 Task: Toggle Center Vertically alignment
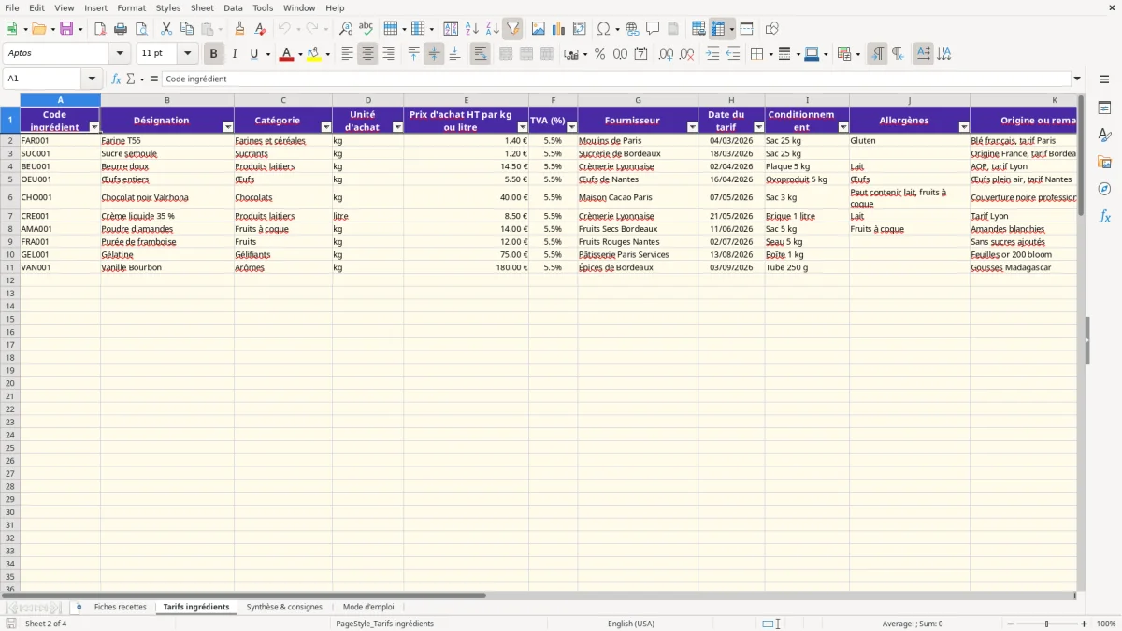[434, 54]
